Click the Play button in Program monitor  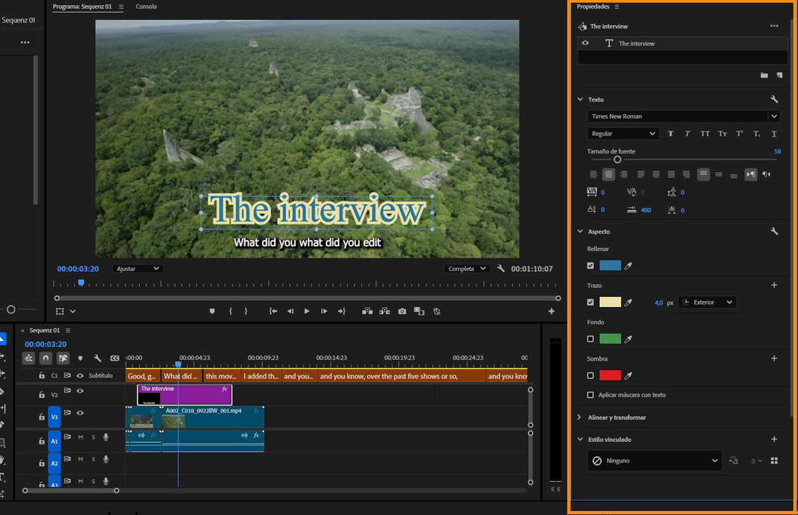click(x=307, y=311)
